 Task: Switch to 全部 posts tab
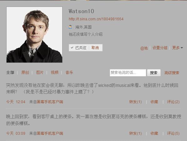pyautogui.click(x=10, y=73)
